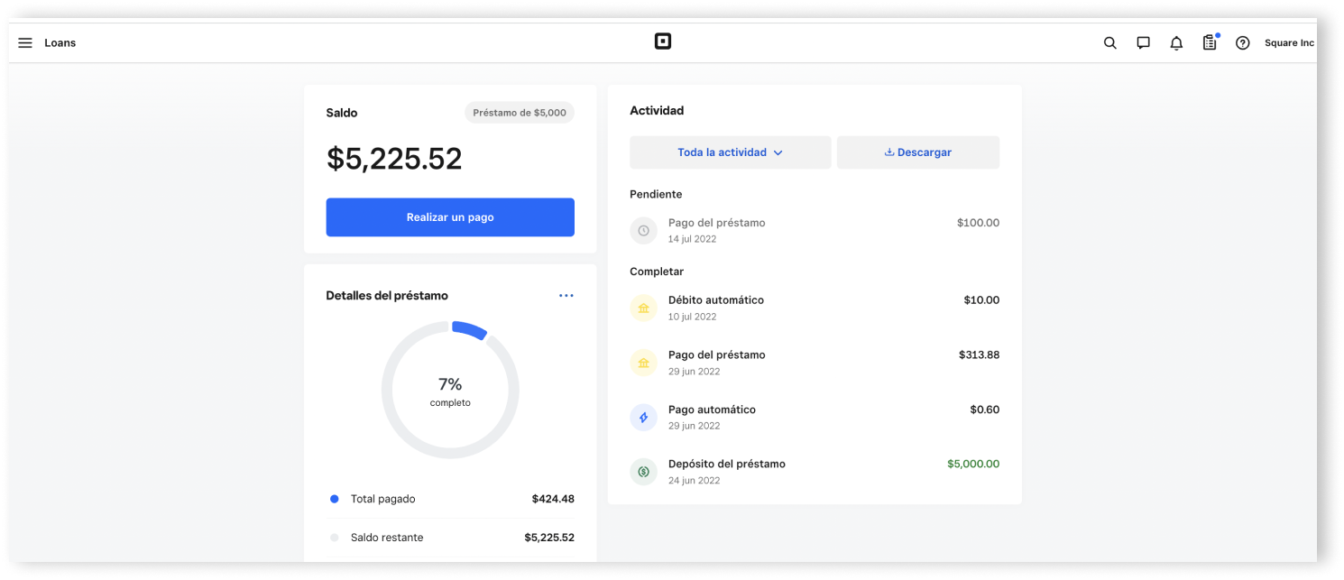Open the hamburger navigation menu

point(25,43)
